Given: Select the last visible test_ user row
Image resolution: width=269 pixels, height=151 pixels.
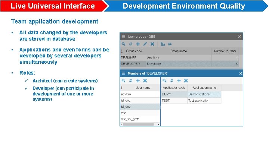Looking at the screenshot, I should click(140, 119).
